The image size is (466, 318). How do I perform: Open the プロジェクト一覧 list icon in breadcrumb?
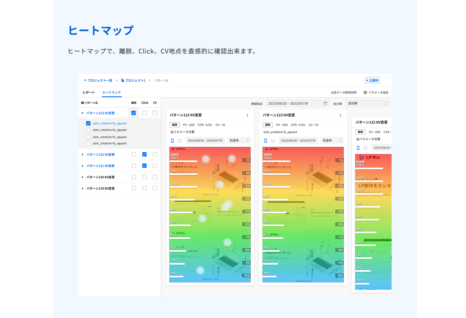coord(85,80)
